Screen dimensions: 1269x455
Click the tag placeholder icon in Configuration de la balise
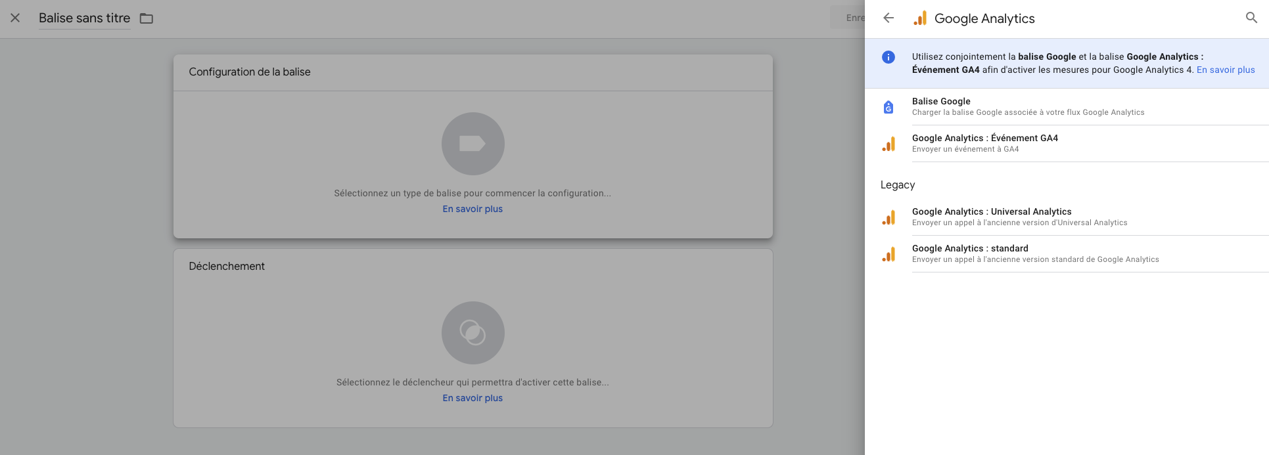473,144
